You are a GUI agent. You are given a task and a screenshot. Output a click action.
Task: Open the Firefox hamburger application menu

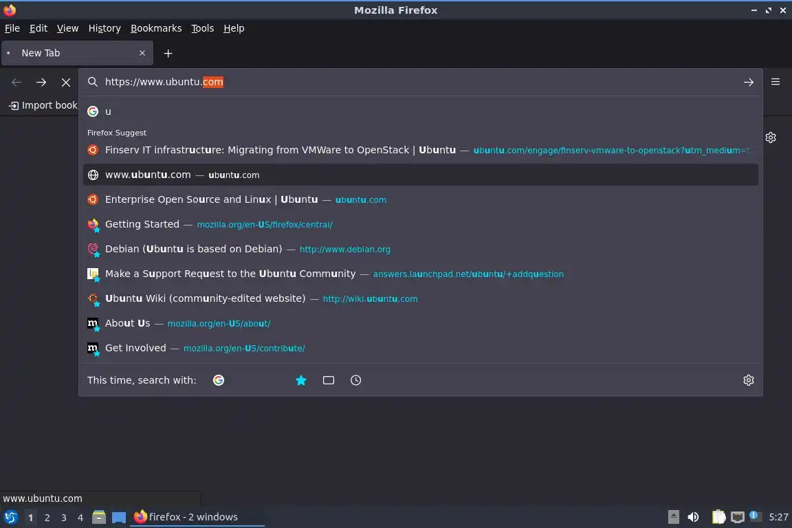[x=775, y=82]
